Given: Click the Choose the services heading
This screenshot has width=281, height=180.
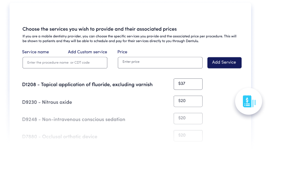Looking at the screenshot, I should click(x=100, y=29).
